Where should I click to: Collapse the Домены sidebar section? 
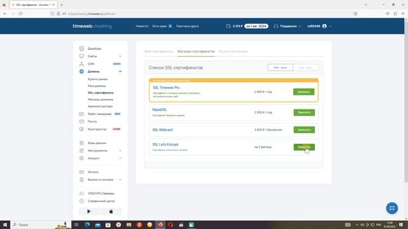[120, 71]
